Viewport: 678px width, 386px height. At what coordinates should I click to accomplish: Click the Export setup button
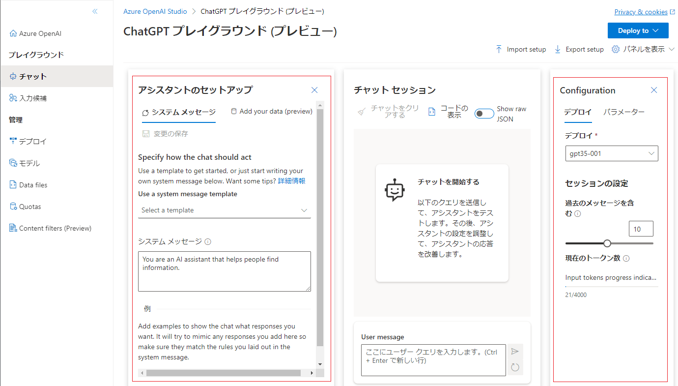tap(579, 49)
